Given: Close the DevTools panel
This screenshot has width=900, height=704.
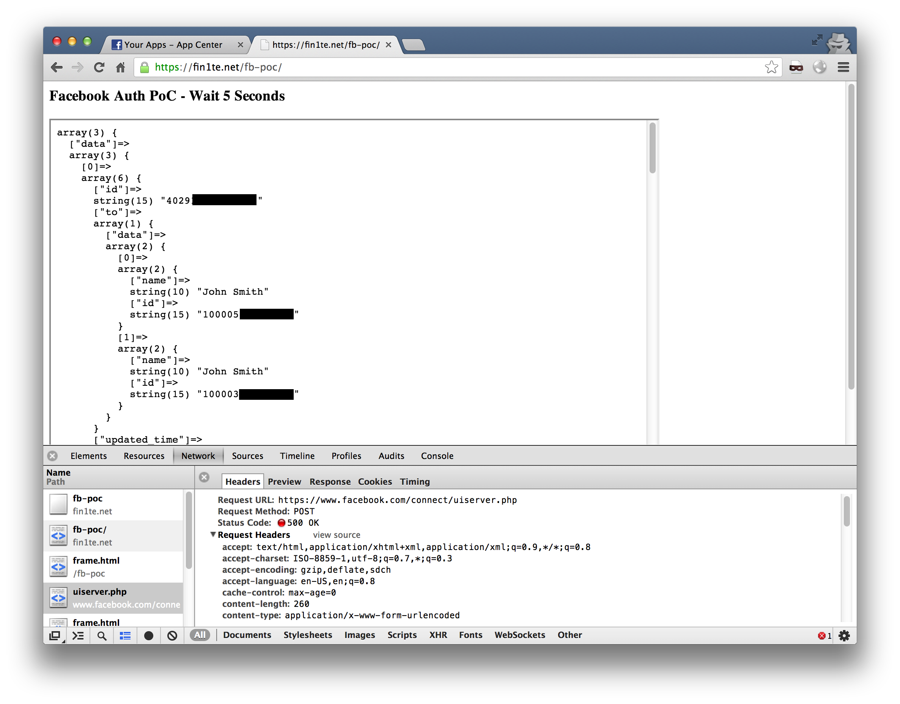Looking at the screenshot, I should click(x=52, y=456).
